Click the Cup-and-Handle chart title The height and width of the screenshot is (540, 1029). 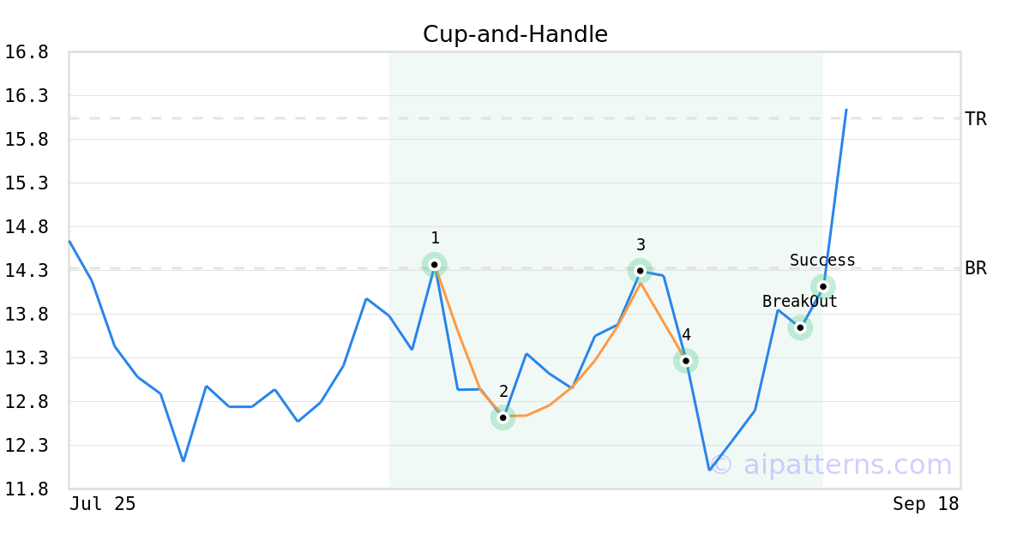(515, 35)
